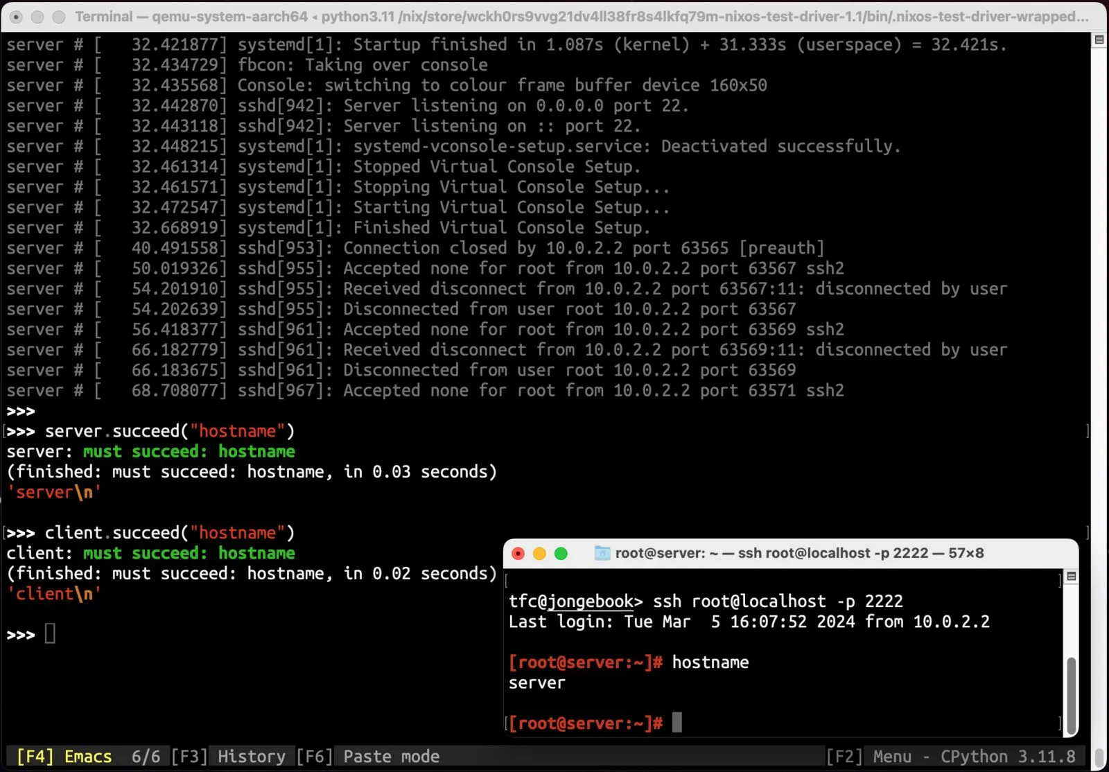Click the blue terminal proxy icon in ssh window titlebar

[x=600, y=553]
